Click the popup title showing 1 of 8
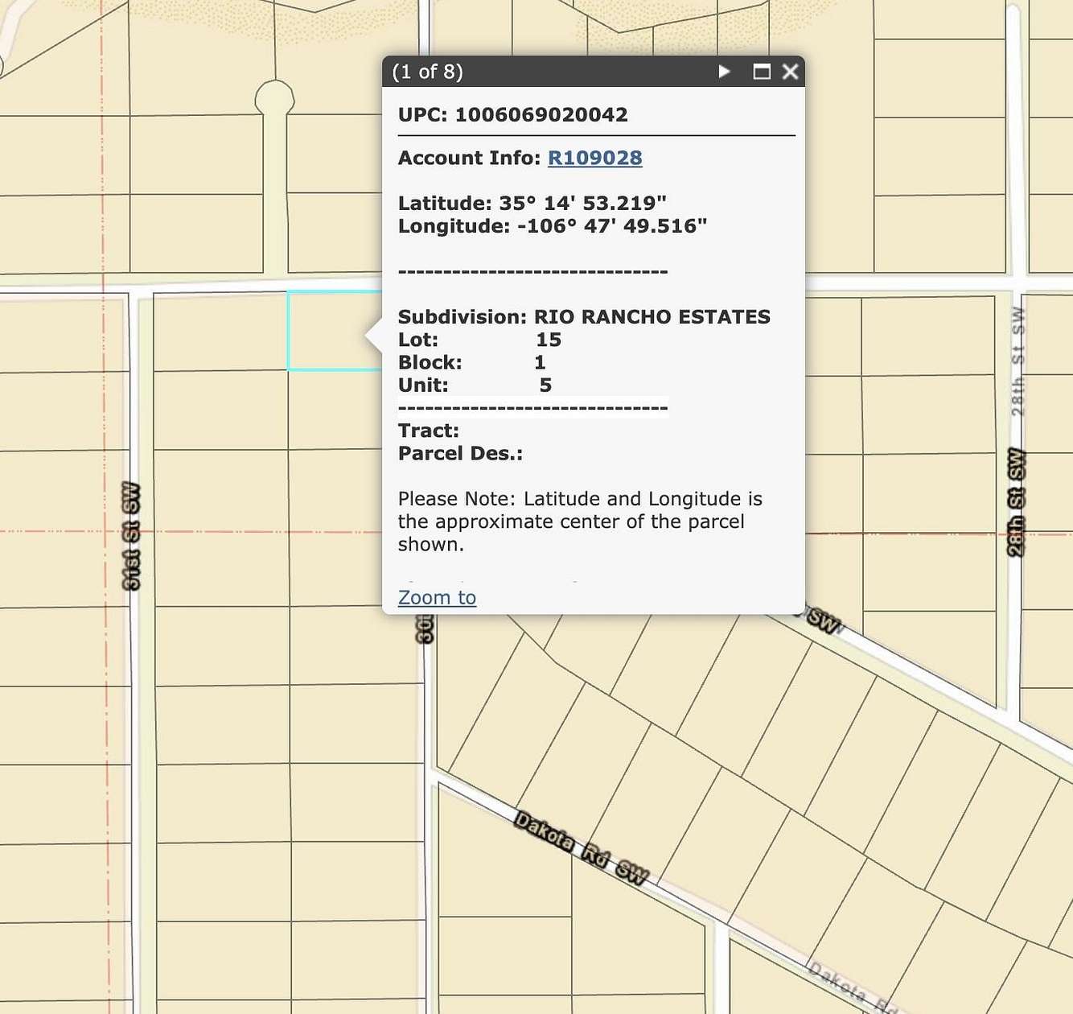 pyautogui.click(x=427, y=72)
